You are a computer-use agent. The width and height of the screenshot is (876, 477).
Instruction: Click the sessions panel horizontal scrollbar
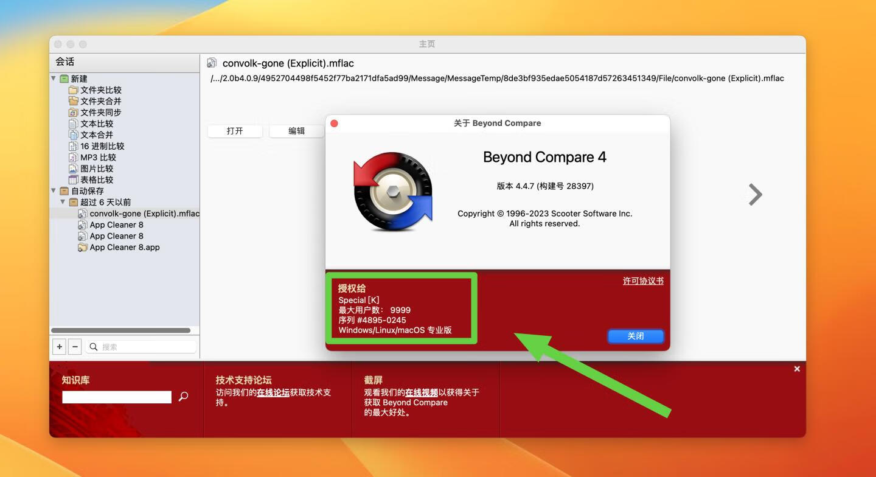(120, 330)
